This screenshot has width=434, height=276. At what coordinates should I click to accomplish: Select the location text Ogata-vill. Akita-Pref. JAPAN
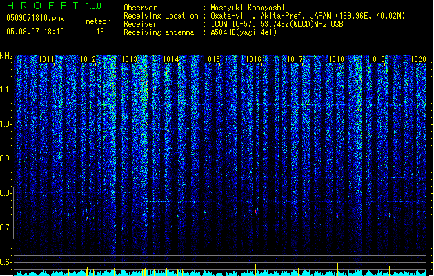click(x=270, y=16)
